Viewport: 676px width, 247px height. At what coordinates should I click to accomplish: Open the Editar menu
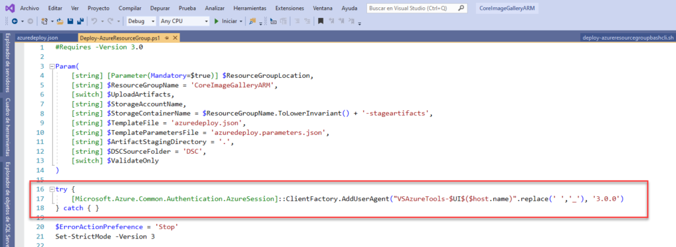[55, 8]
